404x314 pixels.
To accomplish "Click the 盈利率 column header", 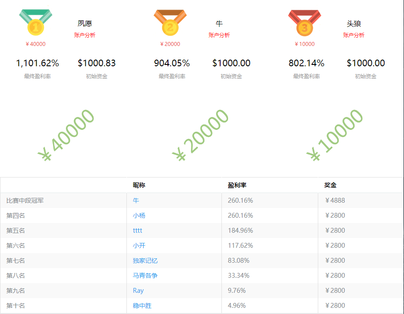I will click(237, 185).
